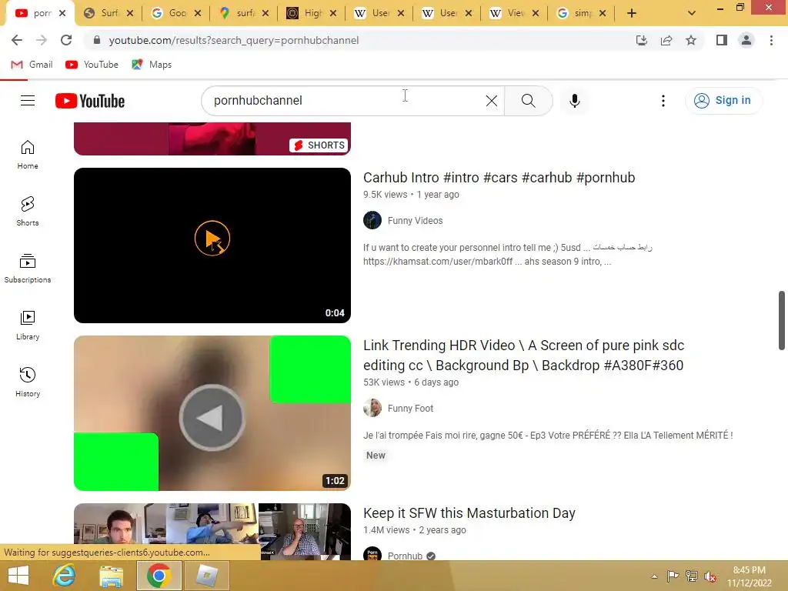Screen dimensions: 788x591
Task: Switch to the Surf tab
Action: (x=109, y=13)
